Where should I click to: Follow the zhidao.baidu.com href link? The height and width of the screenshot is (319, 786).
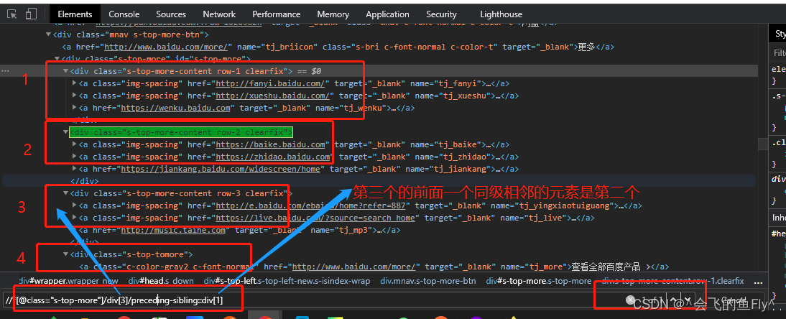273,157
